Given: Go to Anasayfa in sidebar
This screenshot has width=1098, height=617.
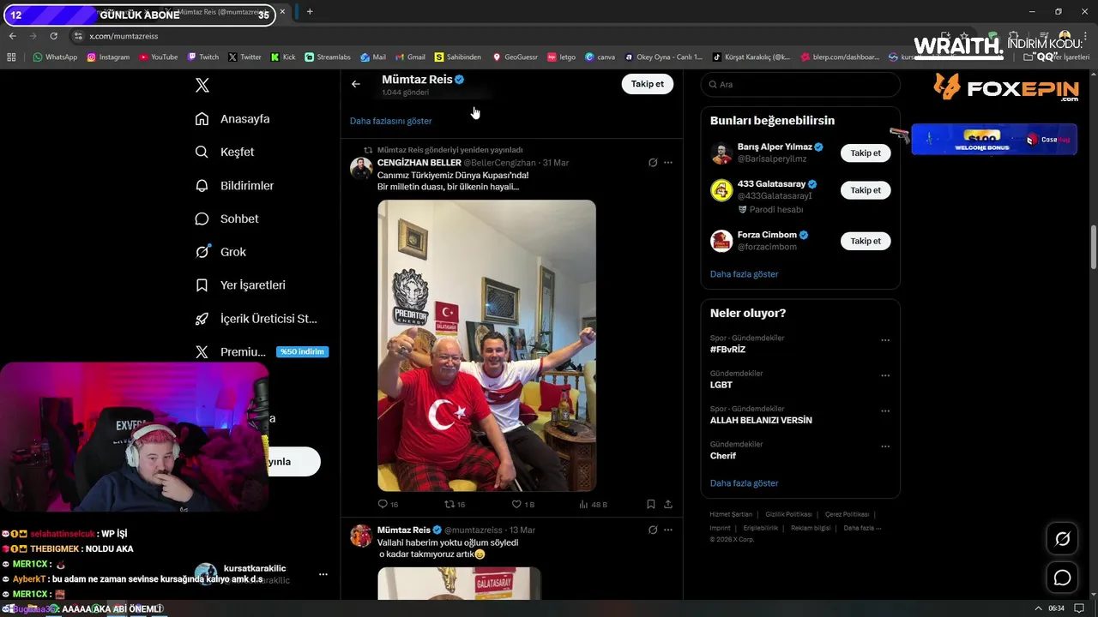Looking at the screenshot, I should click(232, 119).
